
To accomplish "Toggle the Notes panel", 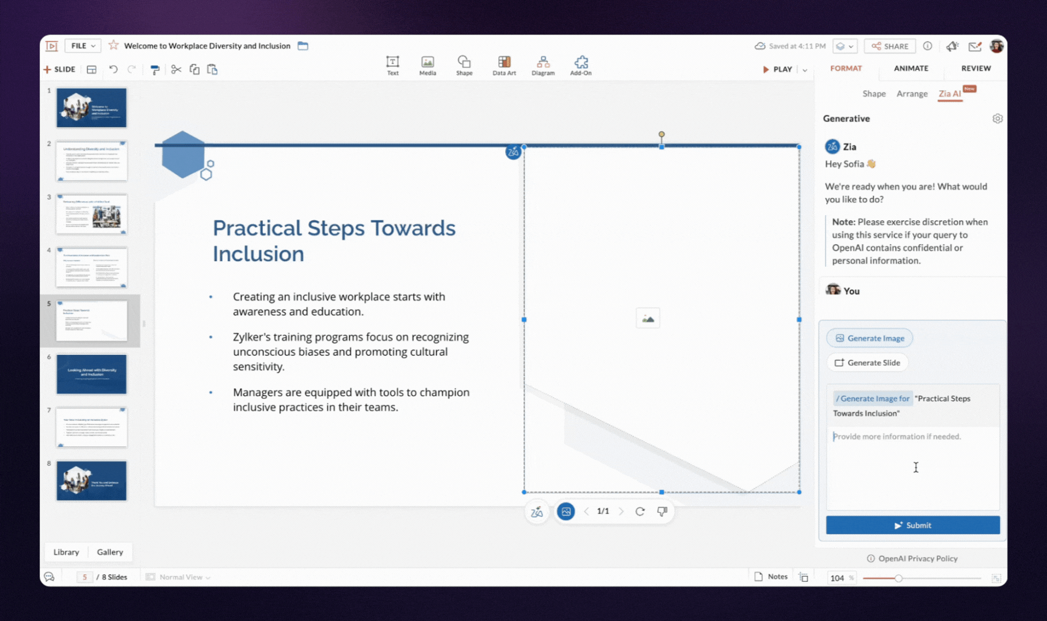I will [x=771, y=577].
